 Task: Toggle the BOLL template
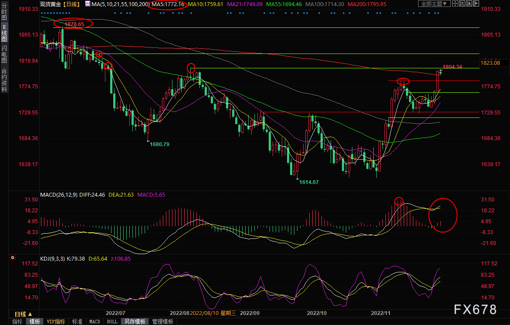click(x=112, y=322)
